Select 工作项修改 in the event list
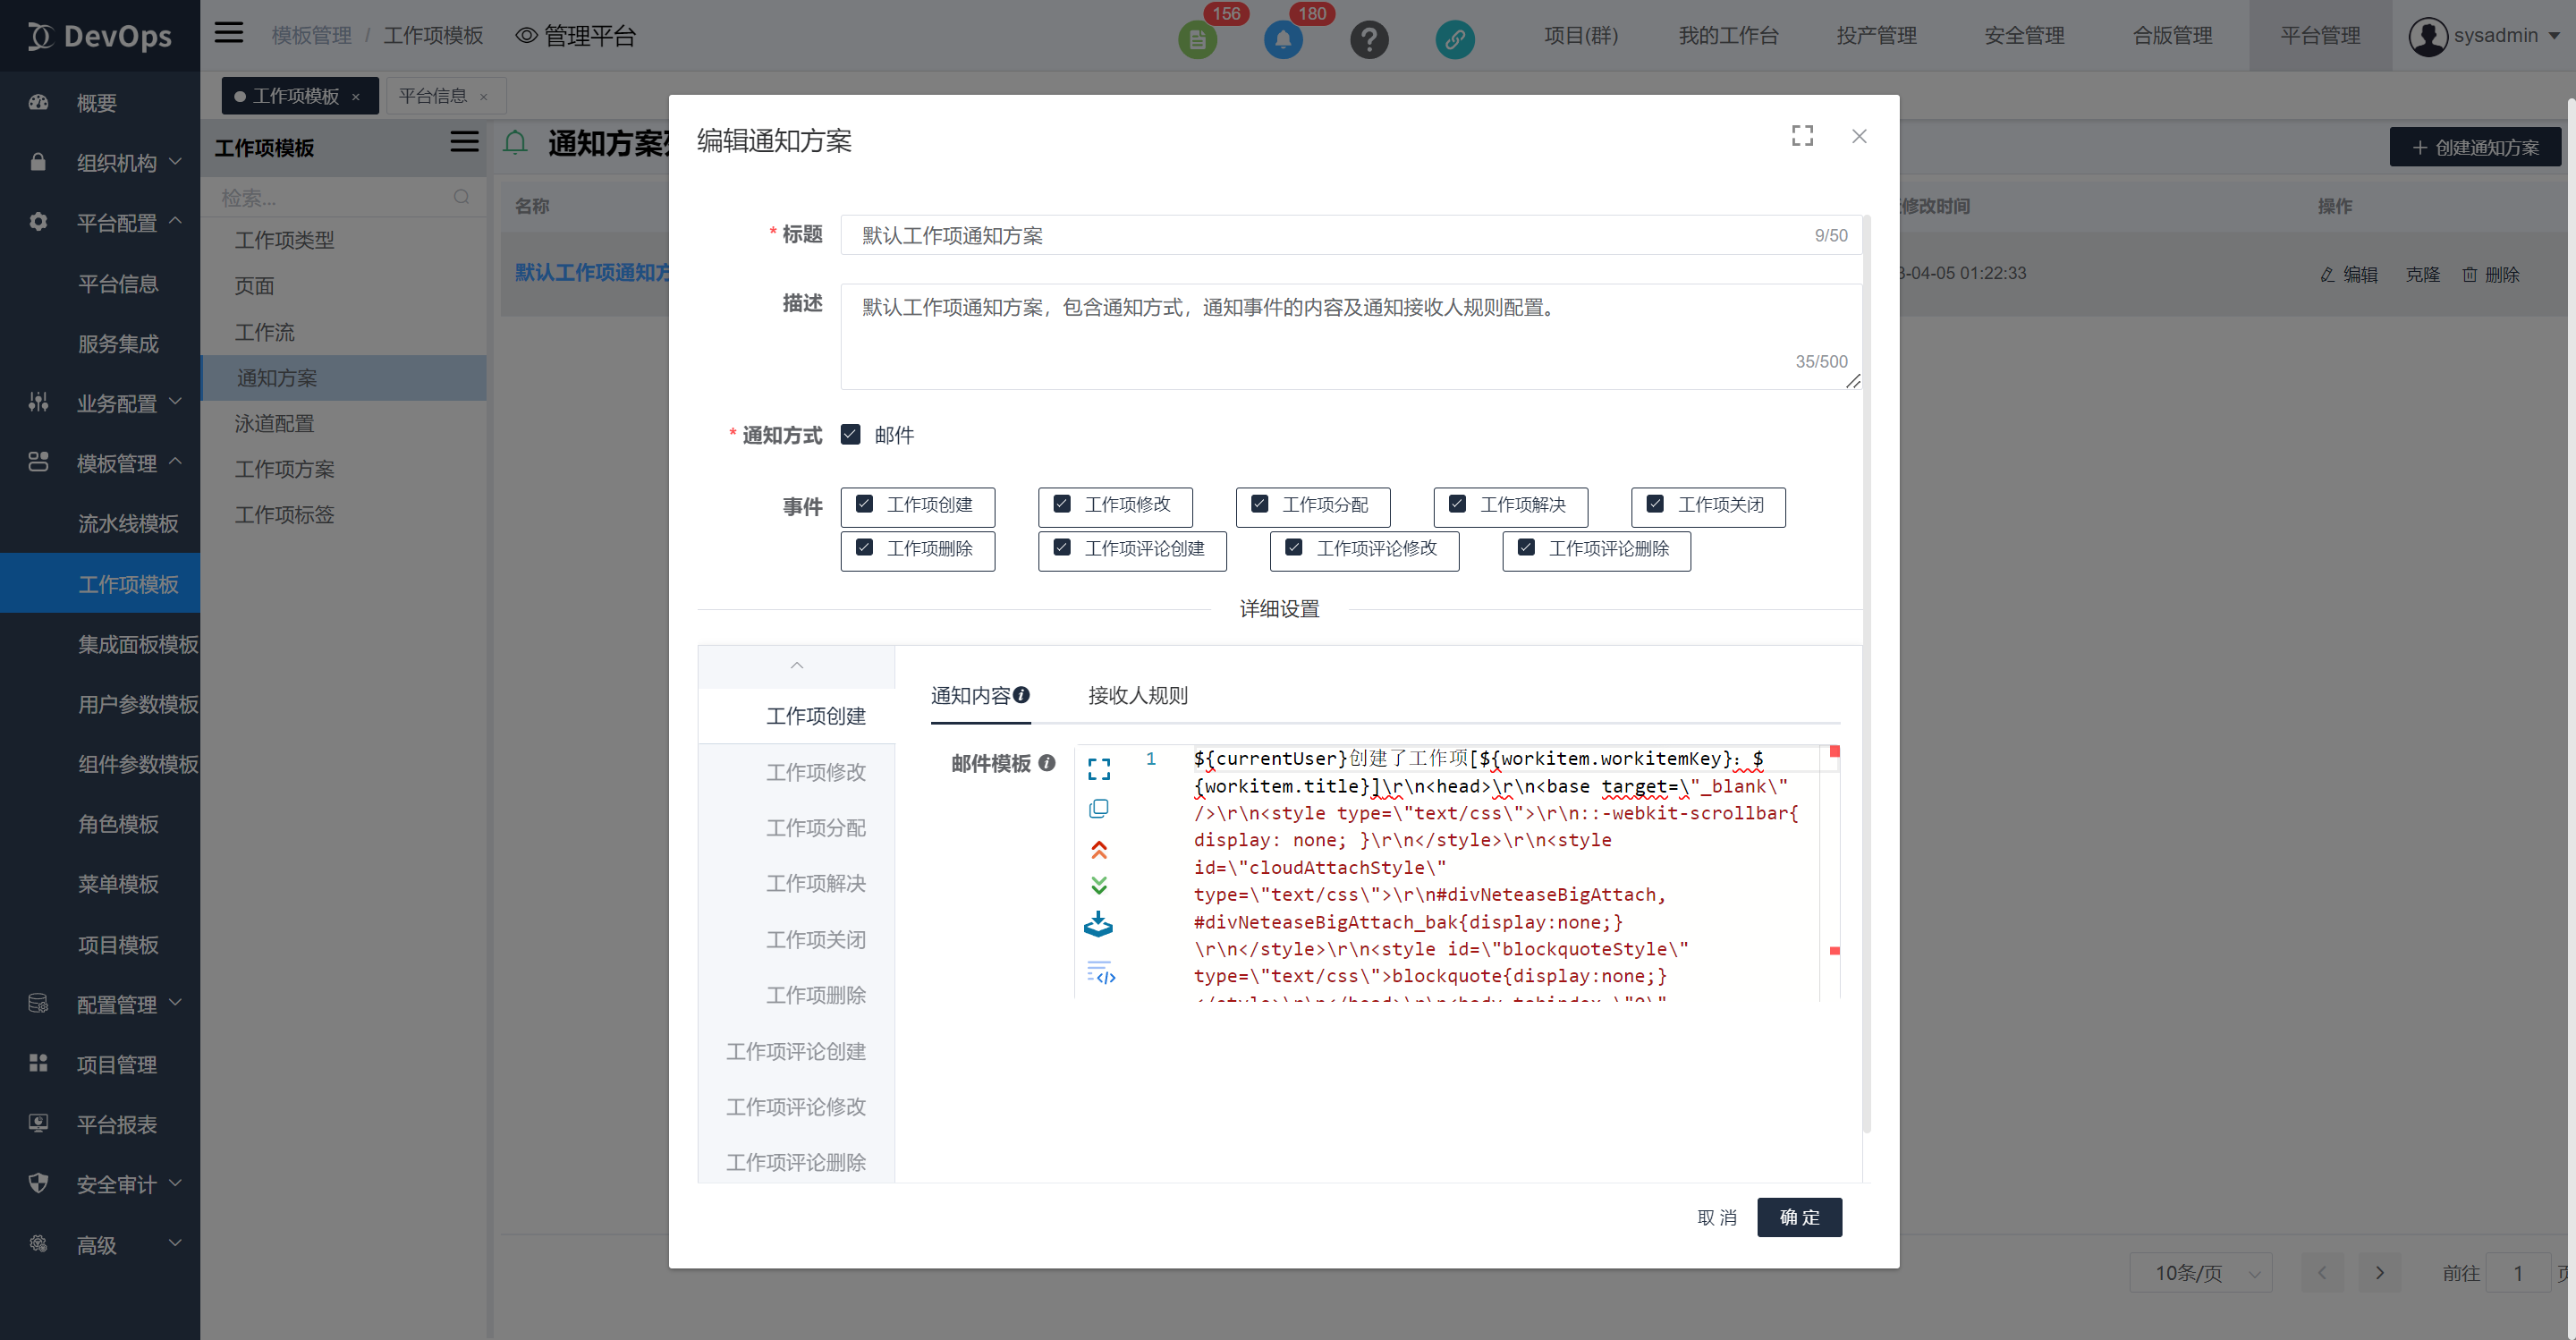The height and width of the screenshot is (1340, 2576). click(815, 772)
